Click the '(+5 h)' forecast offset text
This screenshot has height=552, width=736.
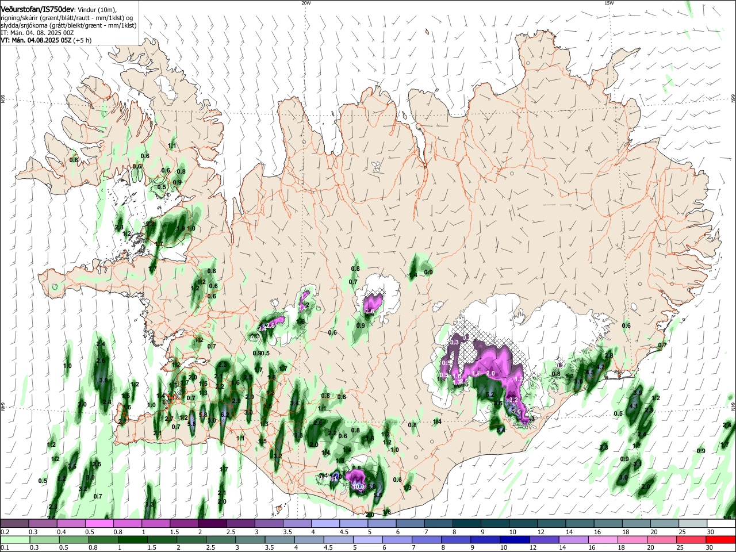(82, 40)
